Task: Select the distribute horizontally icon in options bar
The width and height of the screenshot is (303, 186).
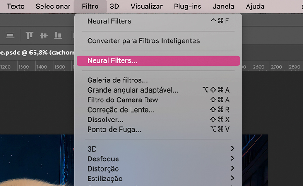Action: 10,35
